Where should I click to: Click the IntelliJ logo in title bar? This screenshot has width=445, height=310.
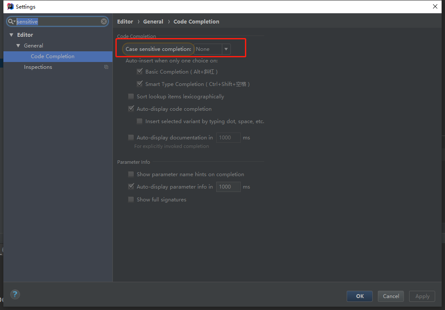10,6
